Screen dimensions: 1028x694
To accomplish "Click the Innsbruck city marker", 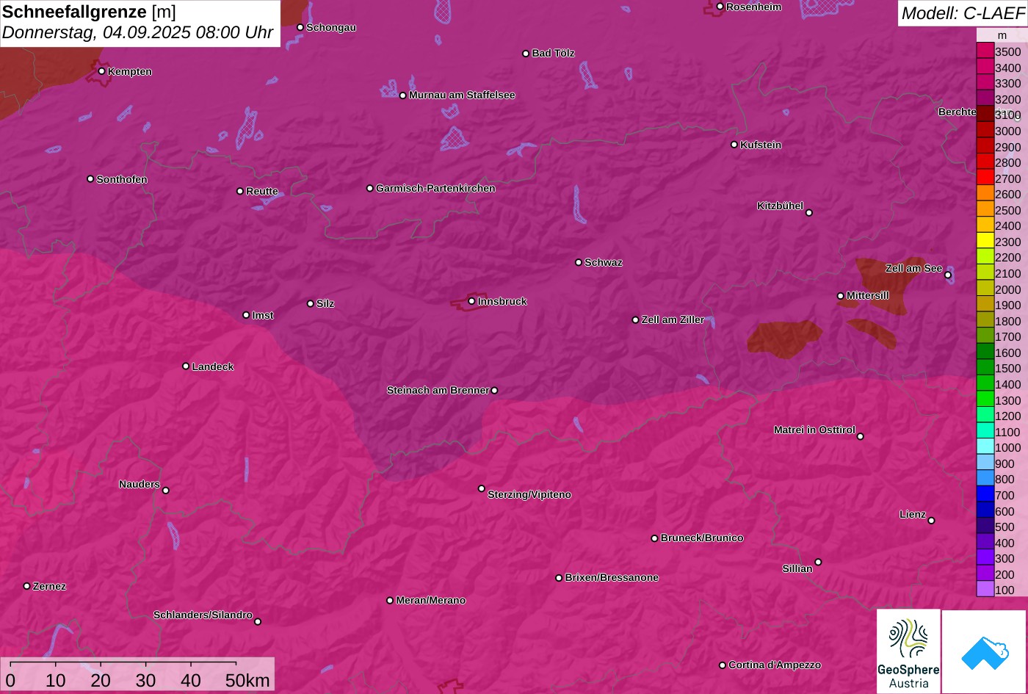I will (x=471, y=301).
